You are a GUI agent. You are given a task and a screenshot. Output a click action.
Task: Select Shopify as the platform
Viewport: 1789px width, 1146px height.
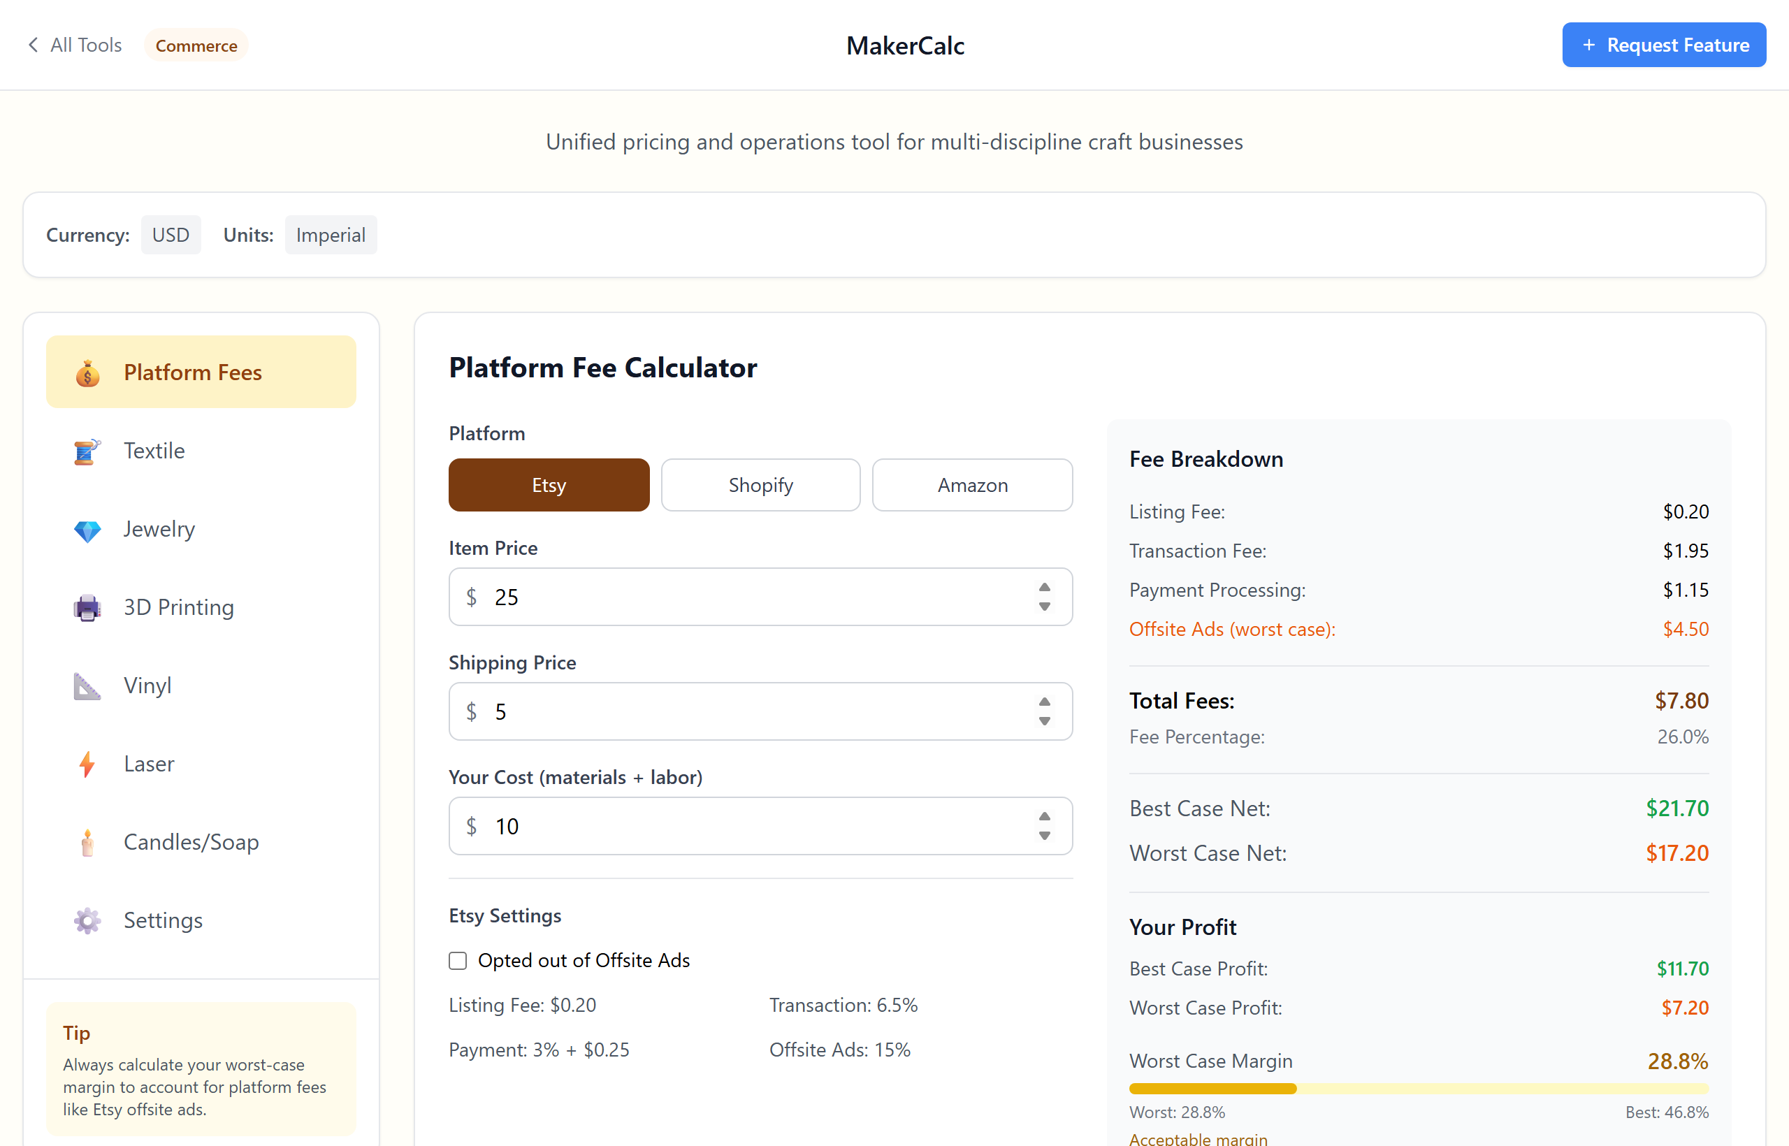click(760, 484)
